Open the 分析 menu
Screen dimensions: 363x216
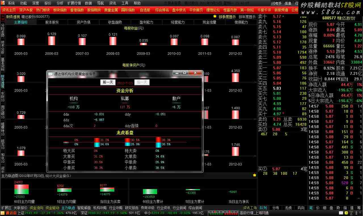(60, 3)
